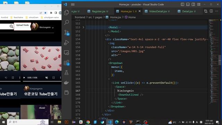
Task: Open Source Control view with 25 changes
Action: coord(67,32)
